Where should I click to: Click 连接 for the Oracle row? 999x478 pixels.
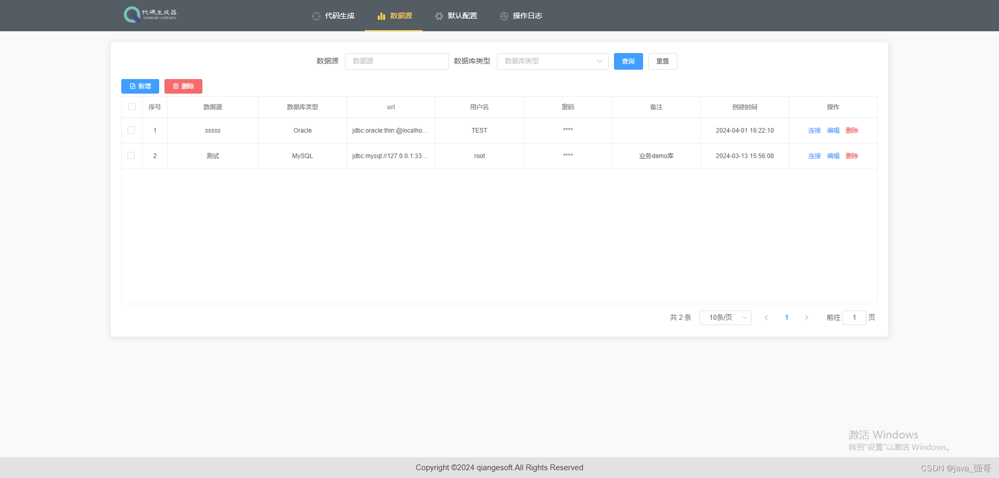pyautogui.click(x=814, y=131)
